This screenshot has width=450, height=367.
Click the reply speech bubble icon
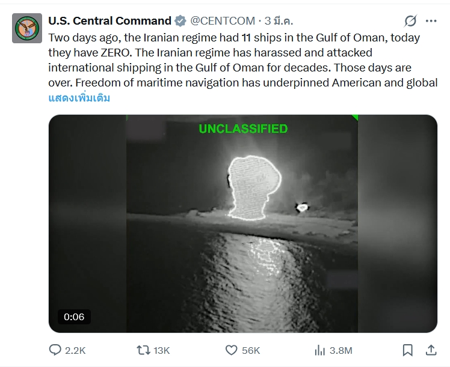coord(55,350)
